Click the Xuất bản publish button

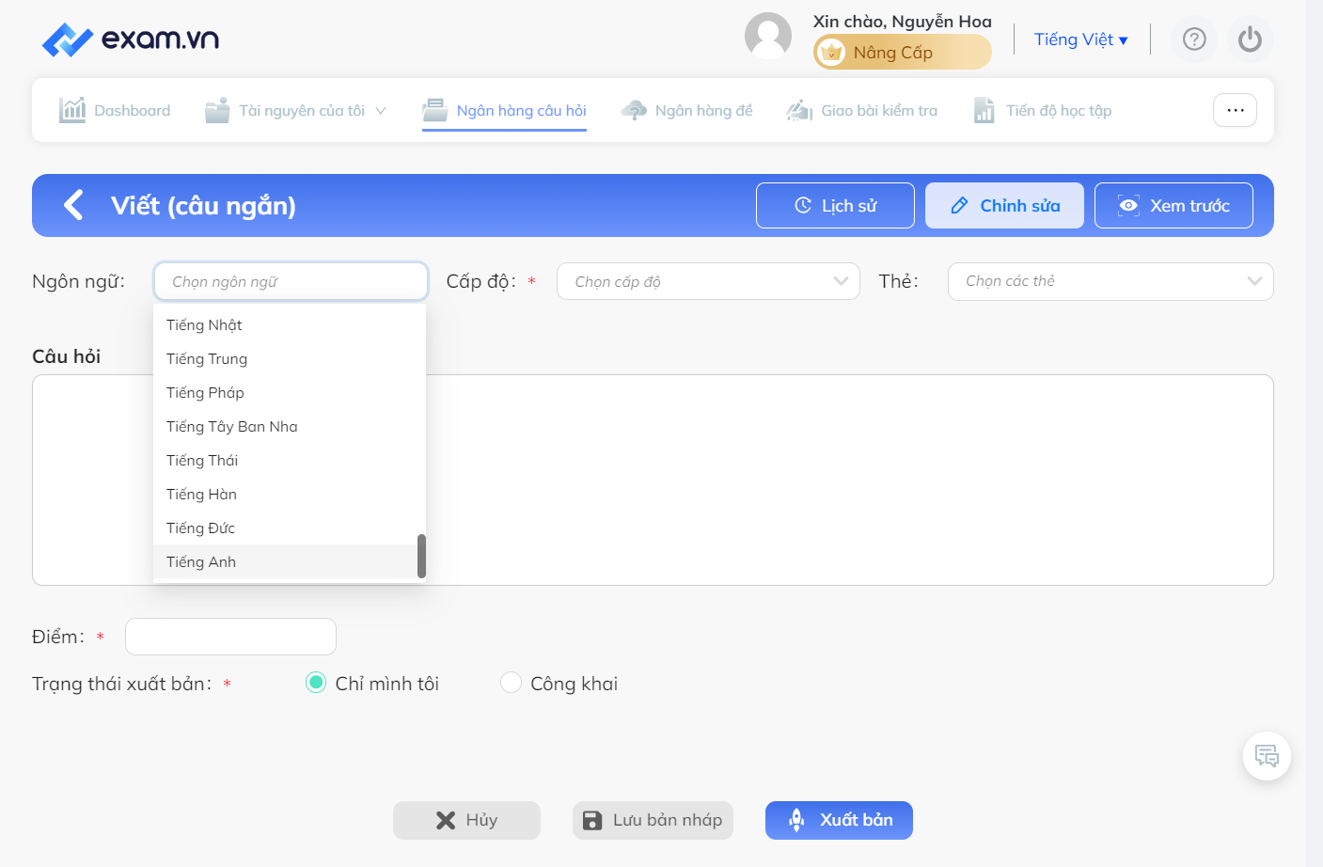click(x=839, y=820)
